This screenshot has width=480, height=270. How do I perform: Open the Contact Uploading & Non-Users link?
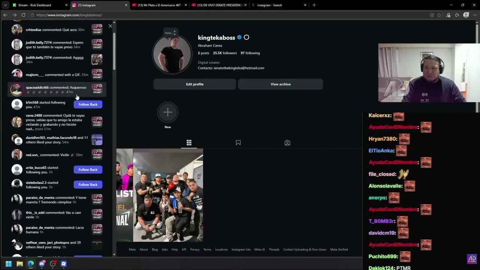(x=304, y=249)
